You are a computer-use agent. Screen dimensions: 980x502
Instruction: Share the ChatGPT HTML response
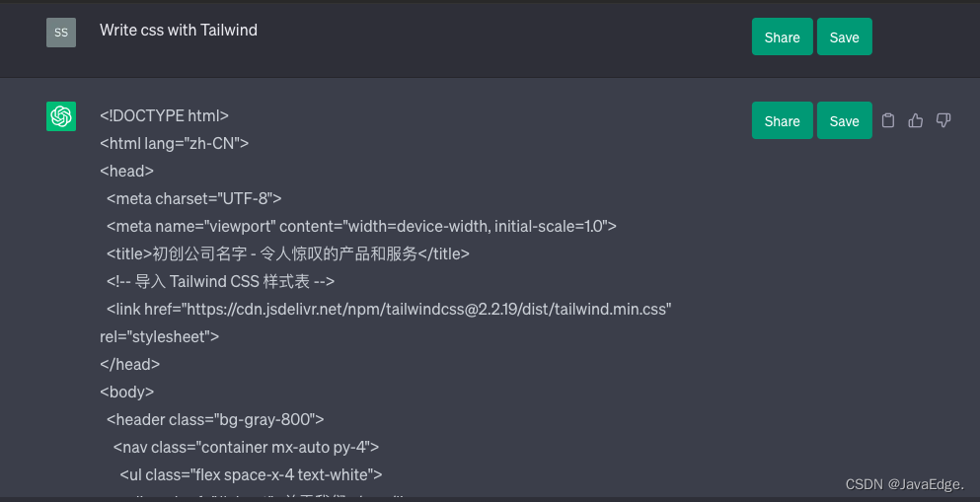782,120
